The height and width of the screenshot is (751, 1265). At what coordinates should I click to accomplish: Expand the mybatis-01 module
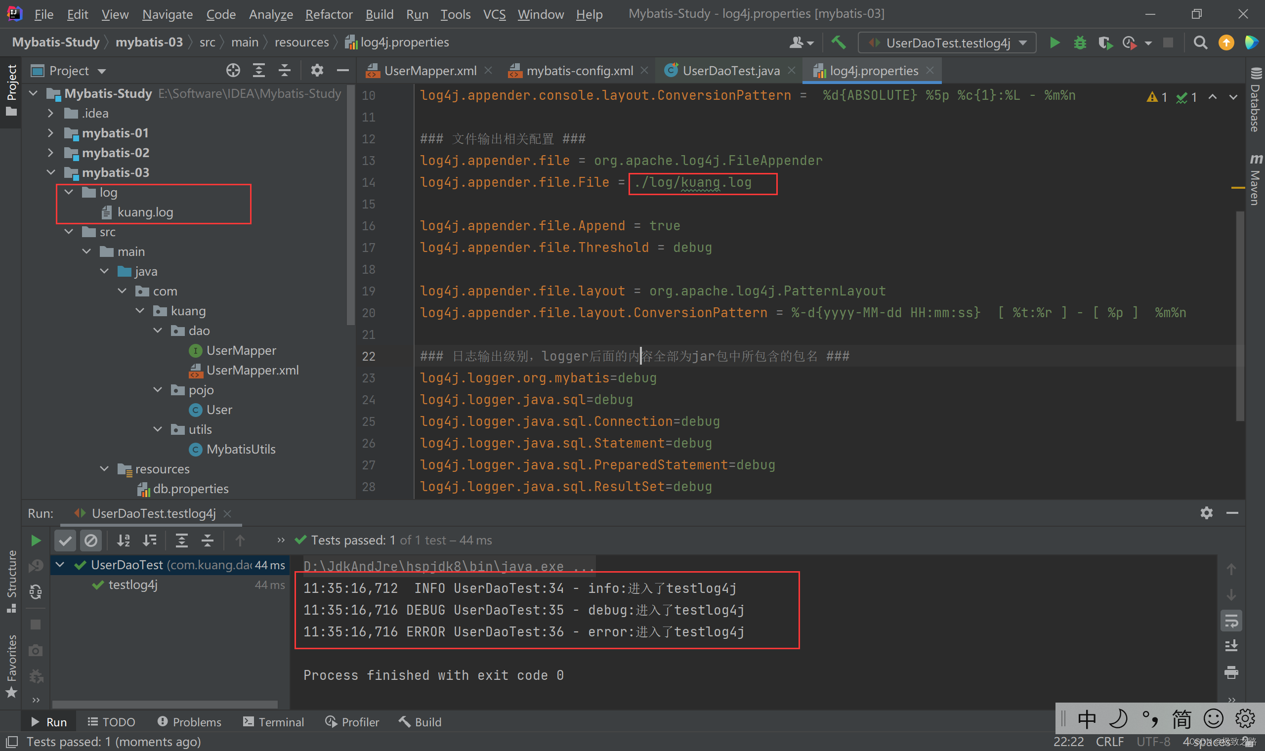[x=50, y=133]
